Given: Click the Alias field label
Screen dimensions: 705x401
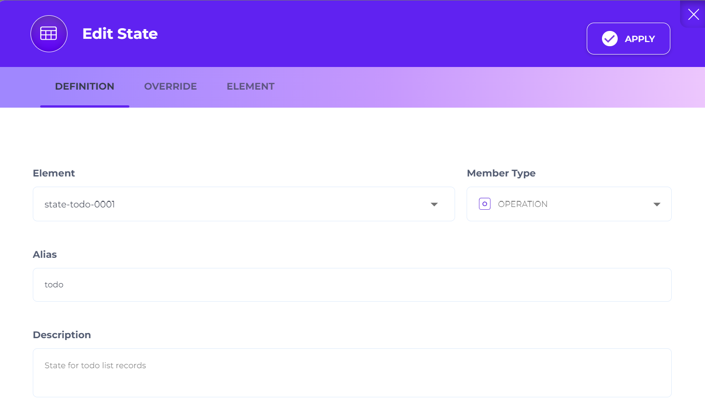Looking at the screenshot, I should [45, 255].
